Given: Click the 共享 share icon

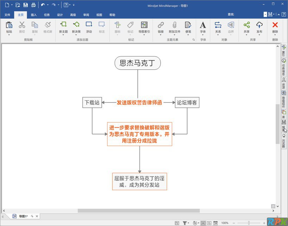Looking at the screenshot, I should tap(247, 25).
